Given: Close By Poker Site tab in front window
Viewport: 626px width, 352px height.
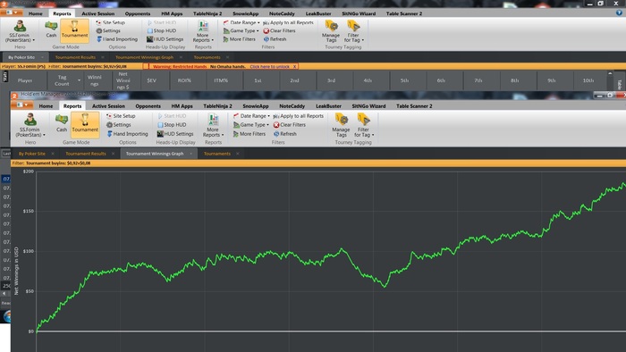Looking at the screenshot, I should 53,154.
